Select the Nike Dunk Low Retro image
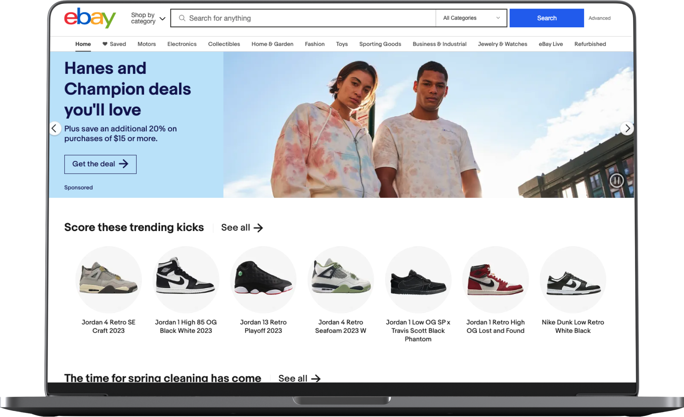The width and height of the screenshot is (684, 417). 573,280
